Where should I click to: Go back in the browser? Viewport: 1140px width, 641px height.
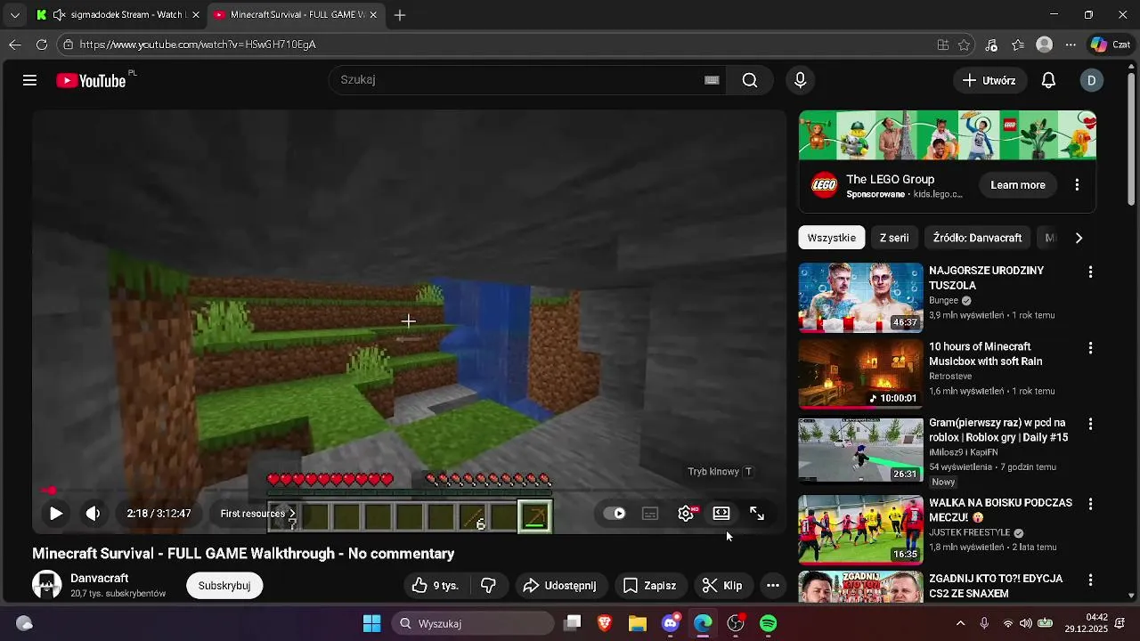pyautogui.click(x=15, y=45)
